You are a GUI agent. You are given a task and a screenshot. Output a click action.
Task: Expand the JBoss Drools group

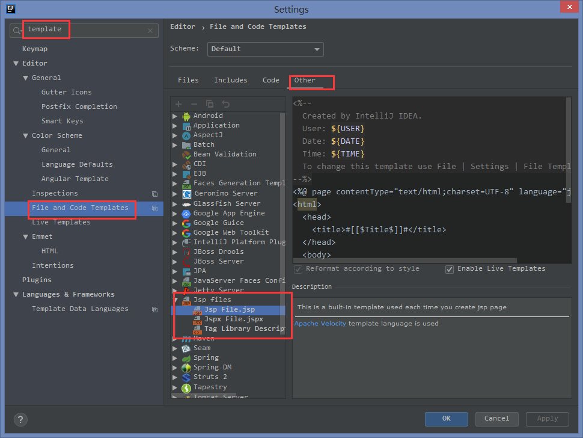(x=175, y=252)
